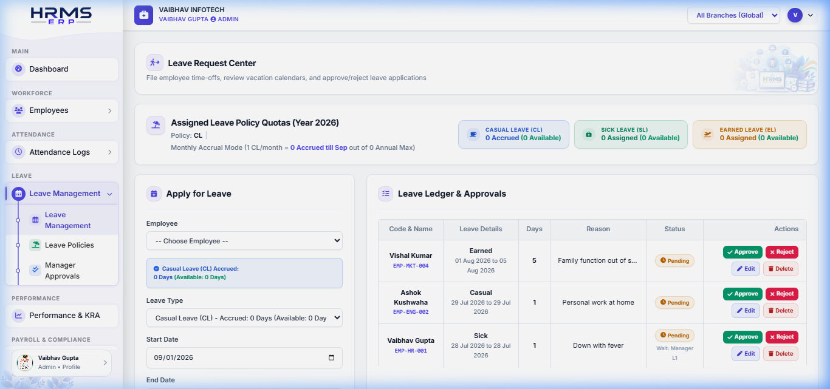
Task: Open Performance & KRA section
Action: tap(62, 315)
